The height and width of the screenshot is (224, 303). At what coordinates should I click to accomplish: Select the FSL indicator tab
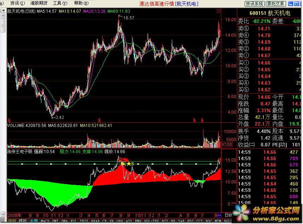(x=74, y=221)
